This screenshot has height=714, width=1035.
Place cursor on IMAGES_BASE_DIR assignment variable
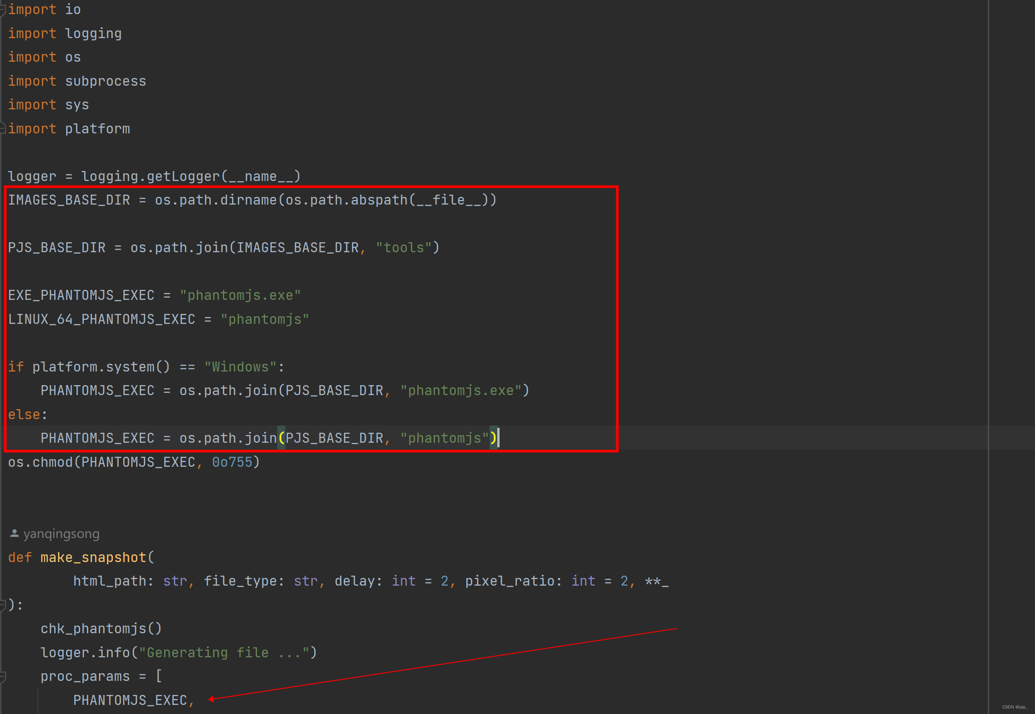[x=69, y=200]
